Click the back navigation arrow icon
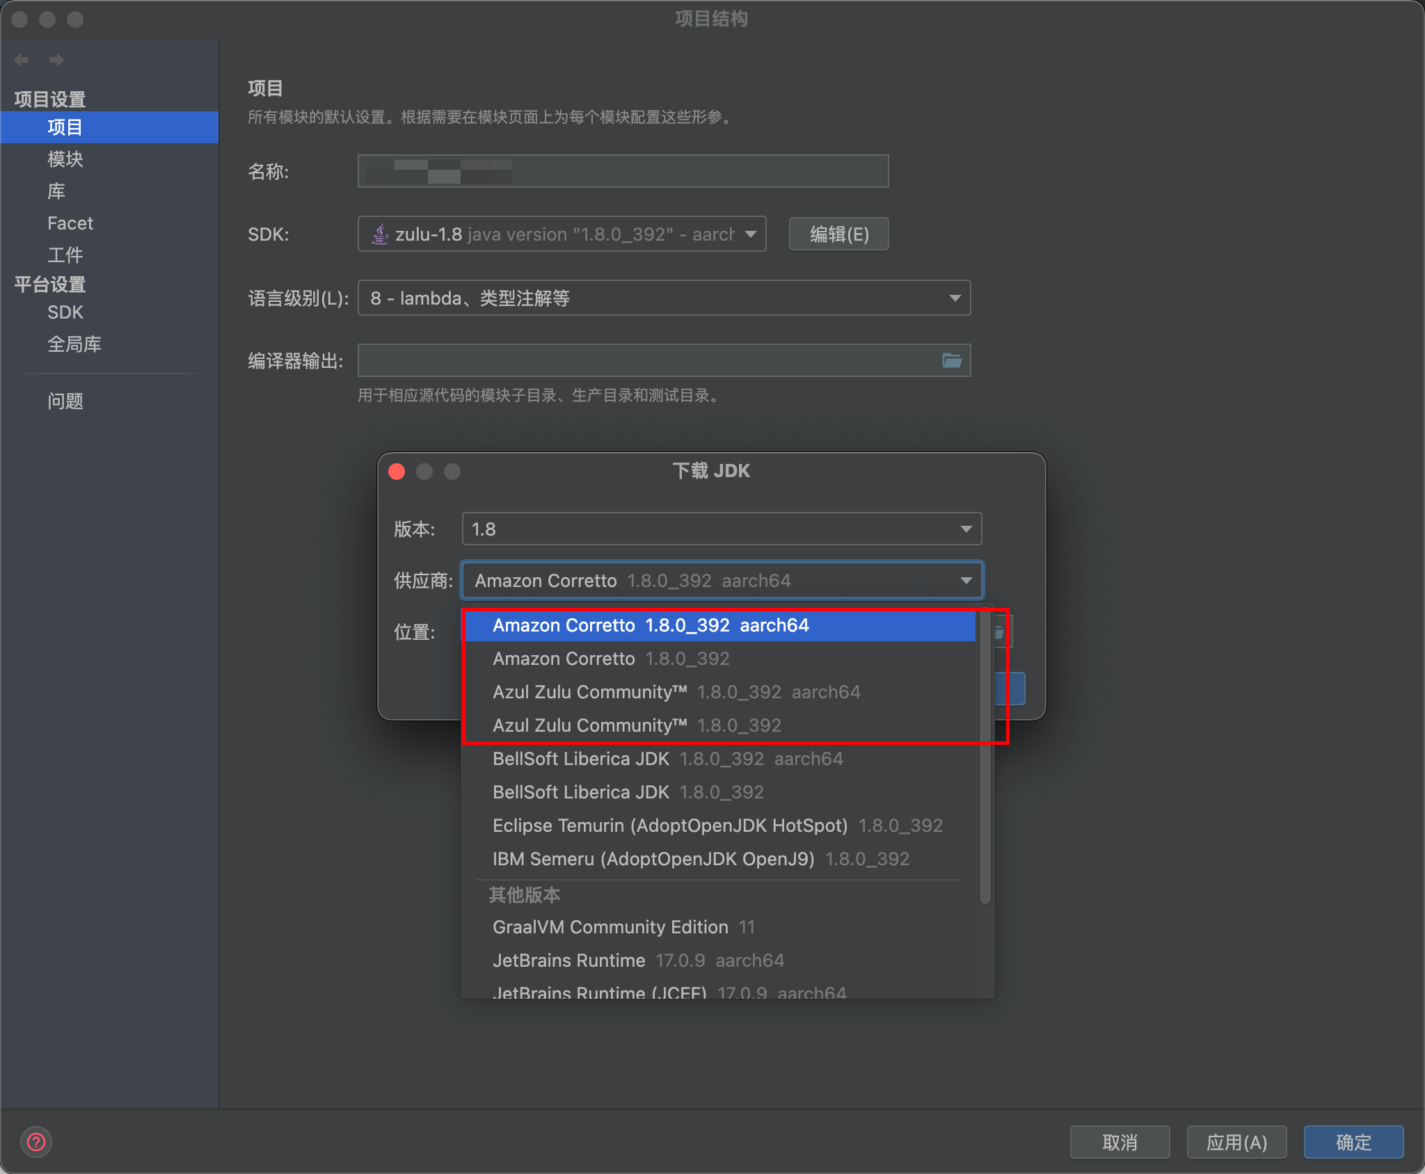Viewport: 1425px width, 1174px height. point(22,60)
